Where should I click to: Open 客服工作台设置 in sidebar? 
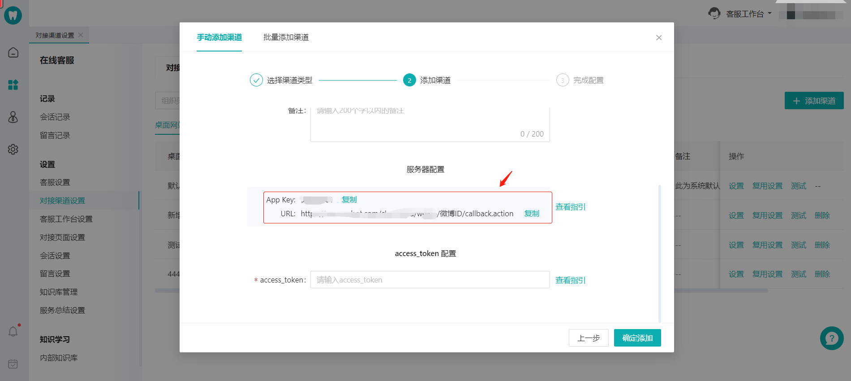(x=66, y=219)
